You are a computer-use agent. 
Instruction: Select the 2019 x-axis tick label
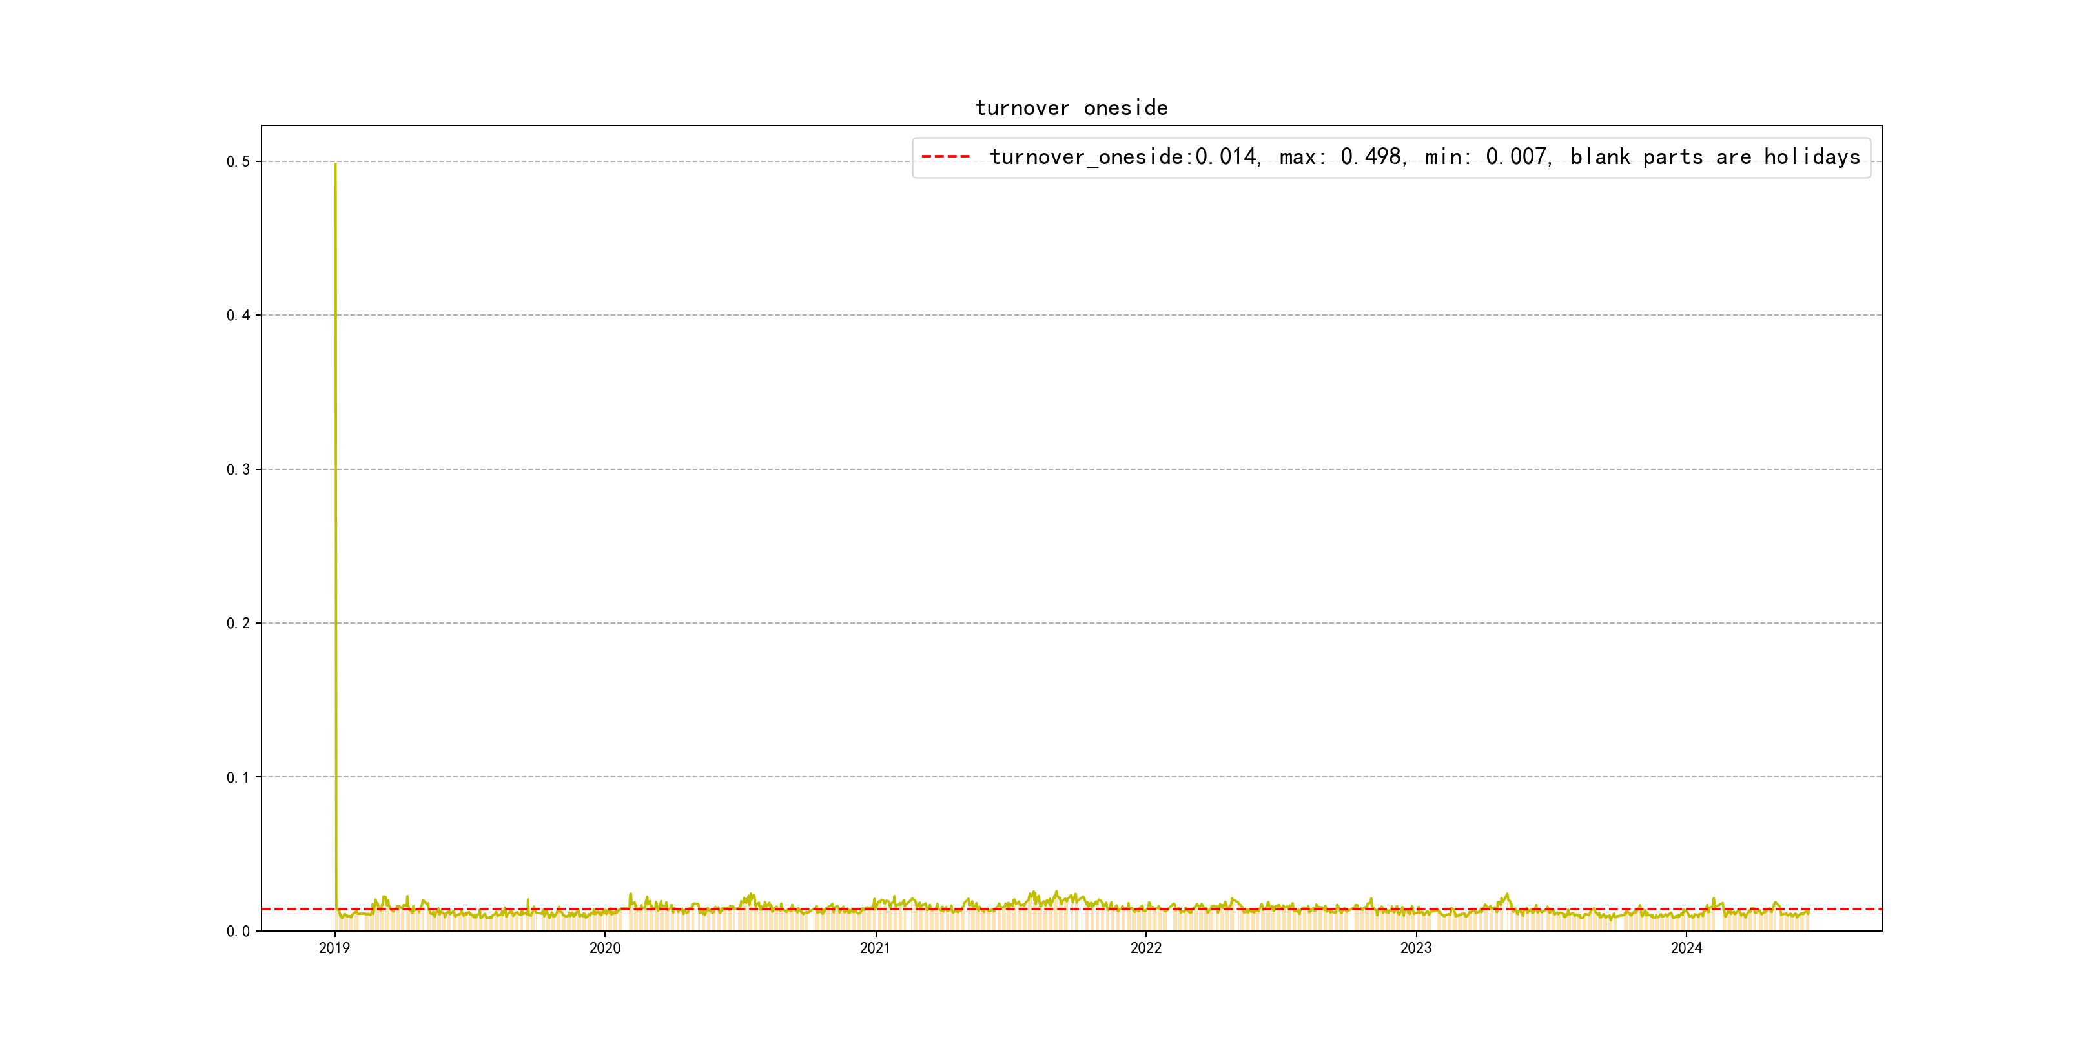pyautogui.click(x=334, y=948)
